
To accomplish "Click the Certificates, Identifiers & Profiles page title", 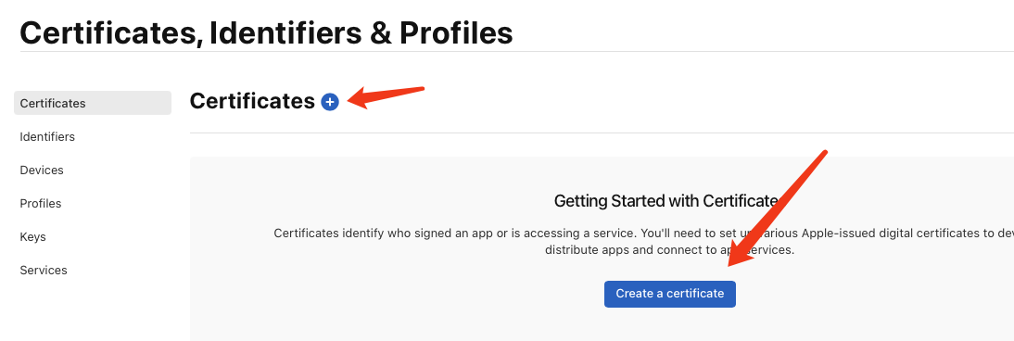I will click(266, 33).
